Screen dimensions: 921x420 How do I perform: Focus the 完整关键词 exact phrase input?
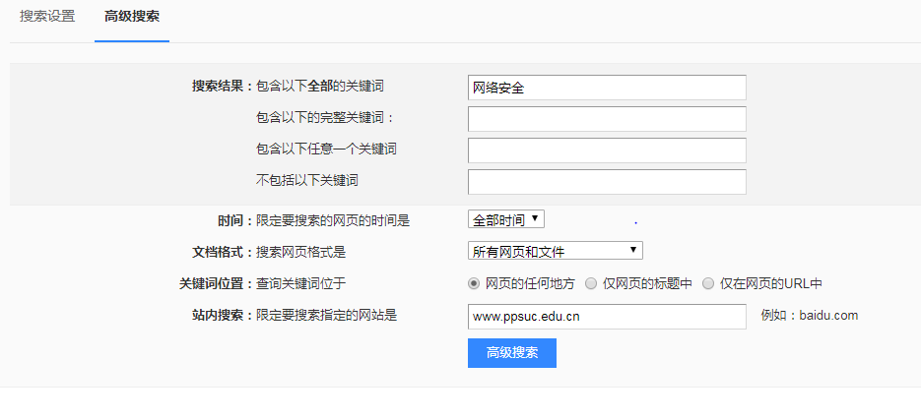coord(607,119)
